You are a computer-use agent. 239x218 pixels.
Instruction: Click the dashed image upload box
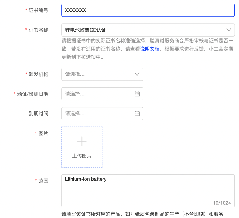click(82, 147)
